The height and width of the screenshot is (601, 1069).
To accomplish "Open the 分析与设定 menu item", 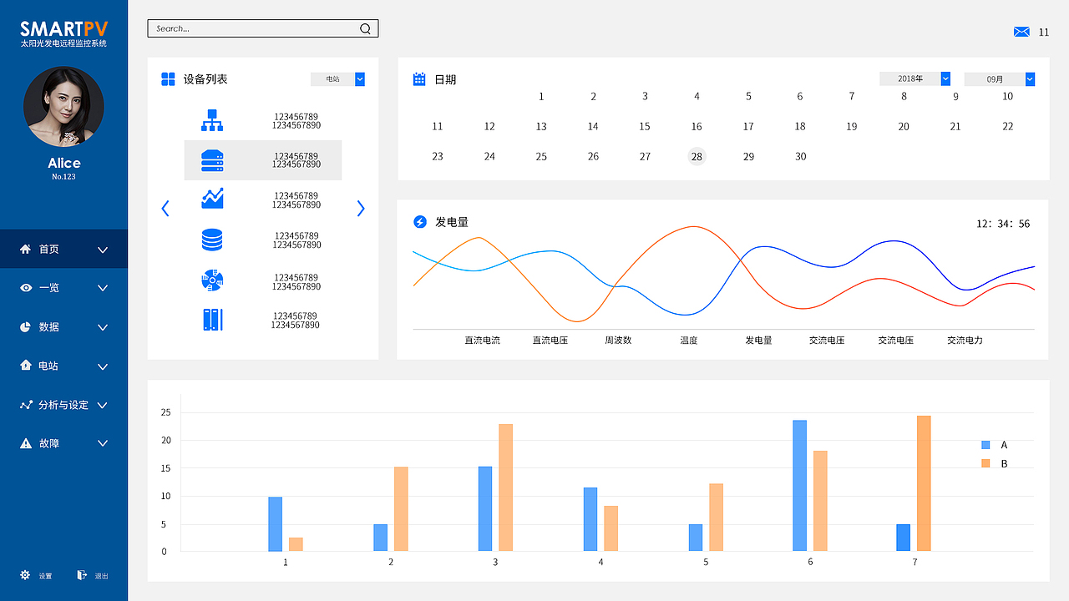I will pyautogui.click(x=63, y=405).
